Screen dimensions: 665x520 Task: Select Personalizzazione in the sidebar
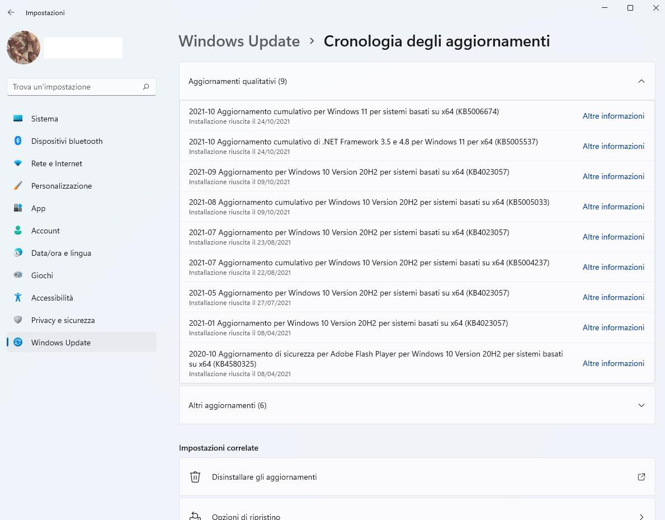[x=82, y=186]
